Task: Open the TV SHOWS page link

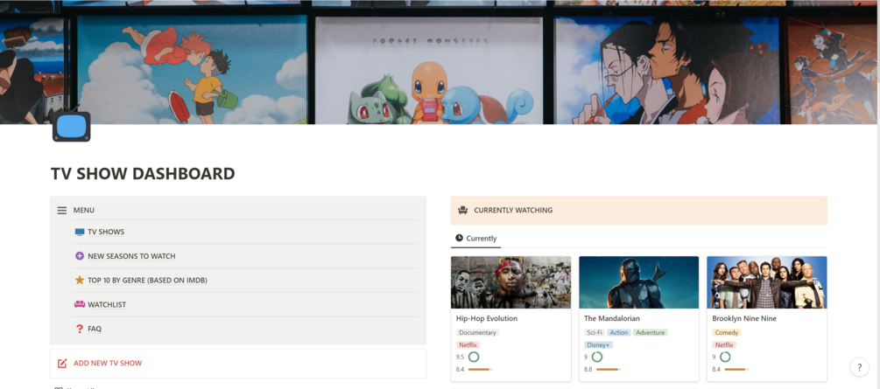Action: click(106, 232)
